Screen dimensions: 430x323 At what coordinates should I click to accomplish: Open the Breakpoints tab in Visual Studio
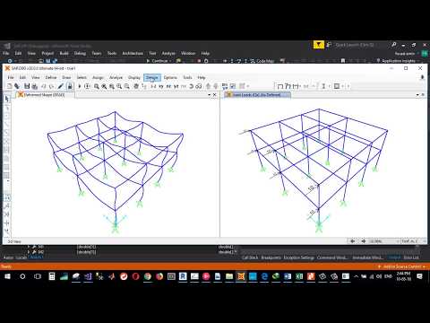pos(271,258)
